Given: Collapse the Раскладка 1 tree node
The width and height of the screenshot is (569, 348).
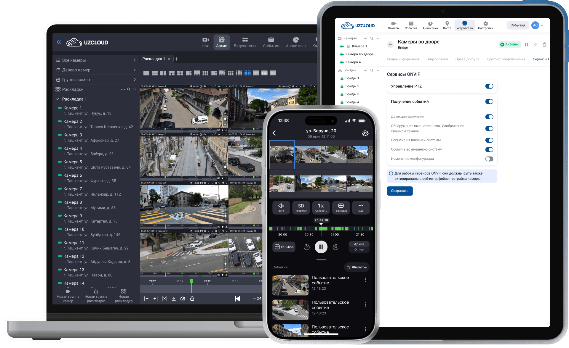Looking at the screenshot, I should 57,99.
